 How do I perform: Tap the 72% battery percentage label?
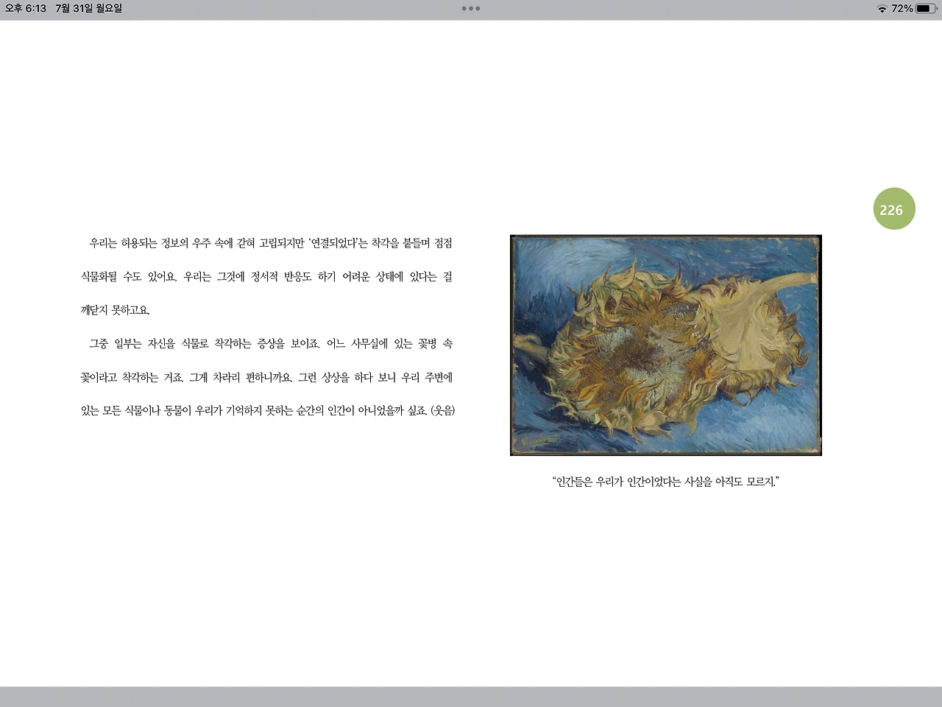click(x=902, y=10)
